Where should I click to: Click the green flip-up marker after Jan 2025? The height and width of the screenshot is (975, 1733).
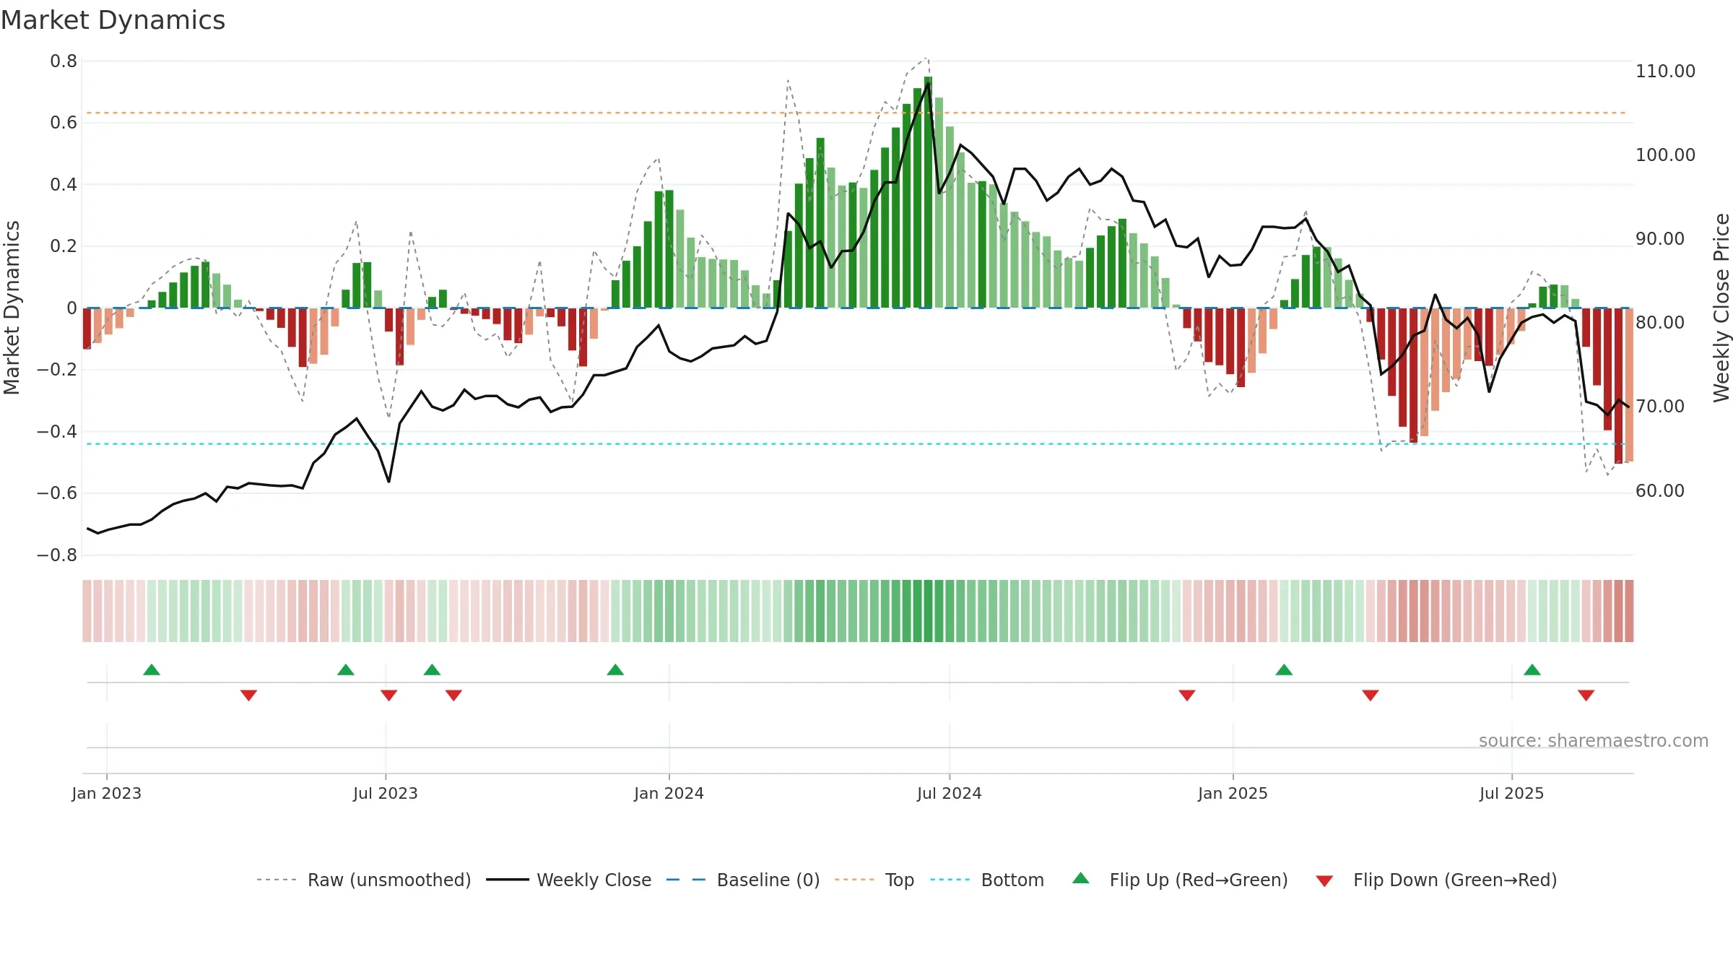[1284, 669]
